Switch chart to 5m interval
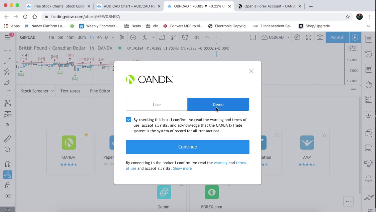The height and width of the screenshot is (212, 376). coord(60,37)
